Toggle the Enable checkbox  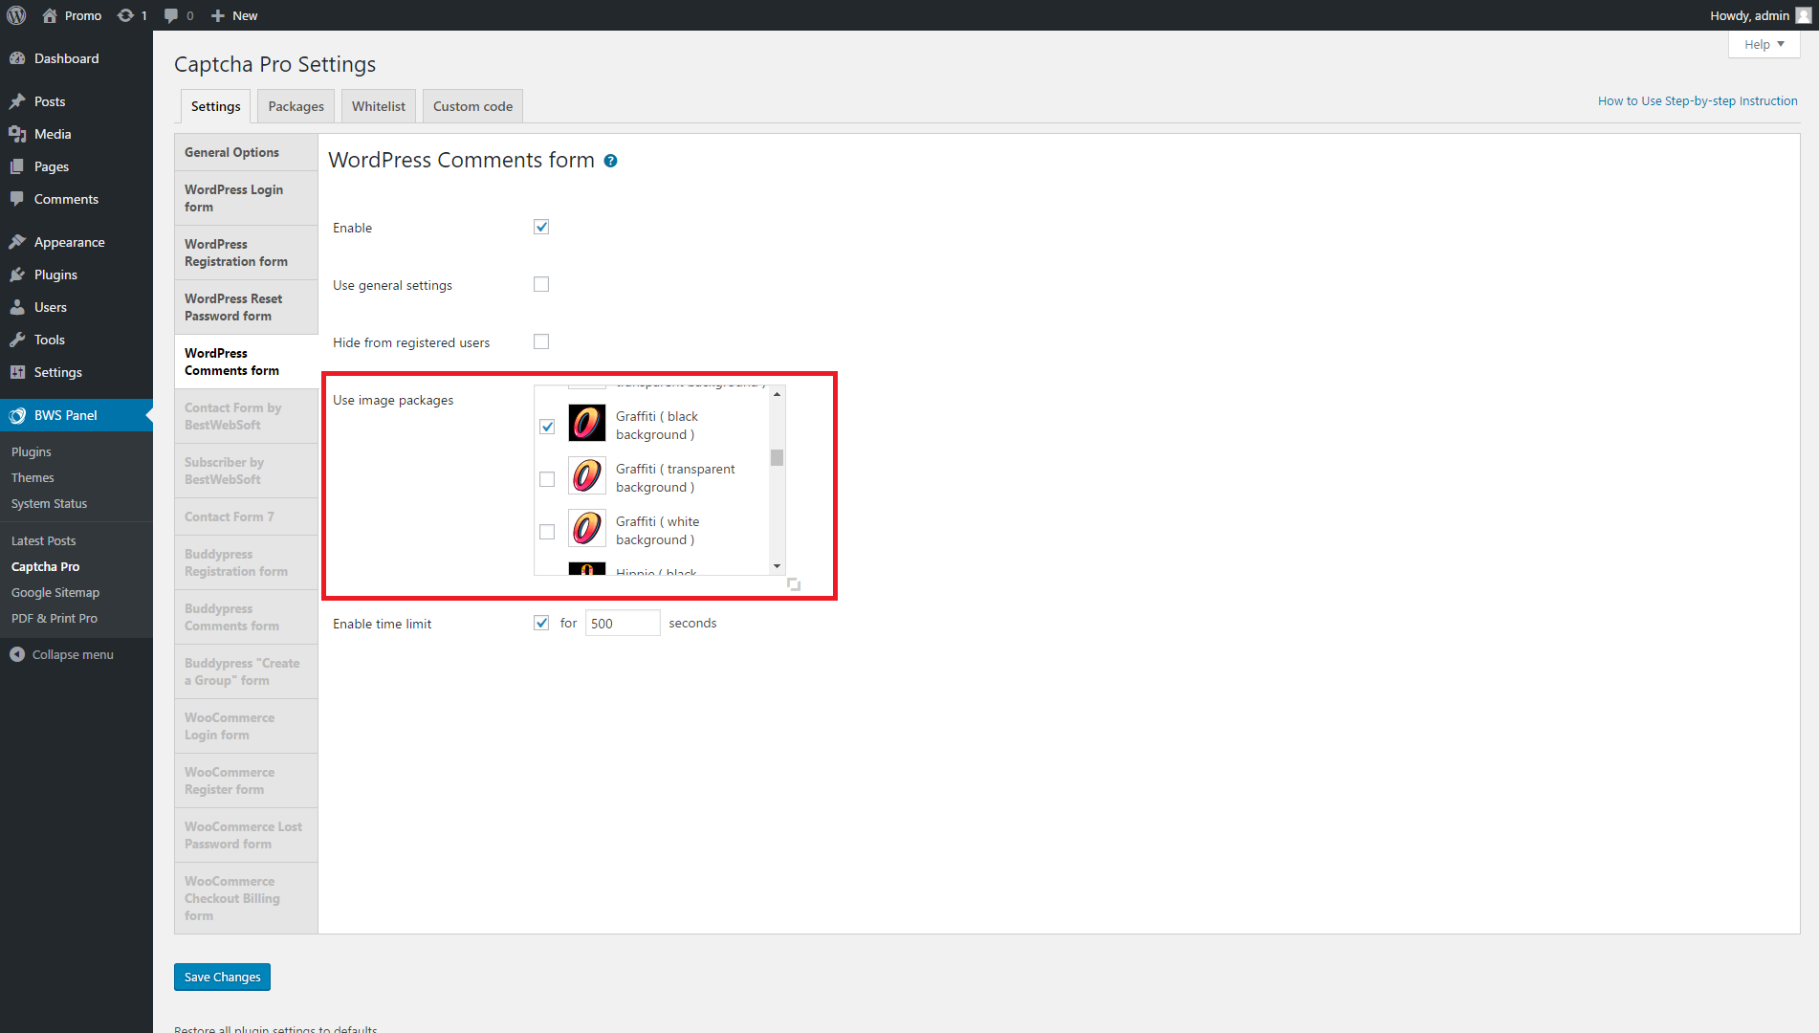point(541,227)
